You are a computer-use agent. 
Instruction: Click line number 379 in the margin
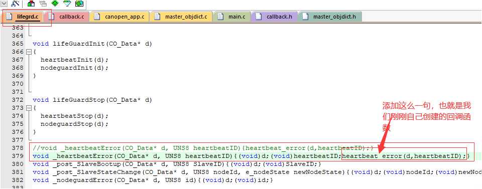pyautogui.click(x=18, y=156)
